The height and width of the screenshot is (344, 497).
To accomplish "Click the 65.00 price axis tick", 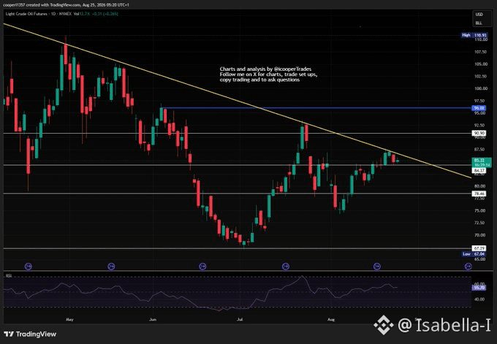I will 481,259.
